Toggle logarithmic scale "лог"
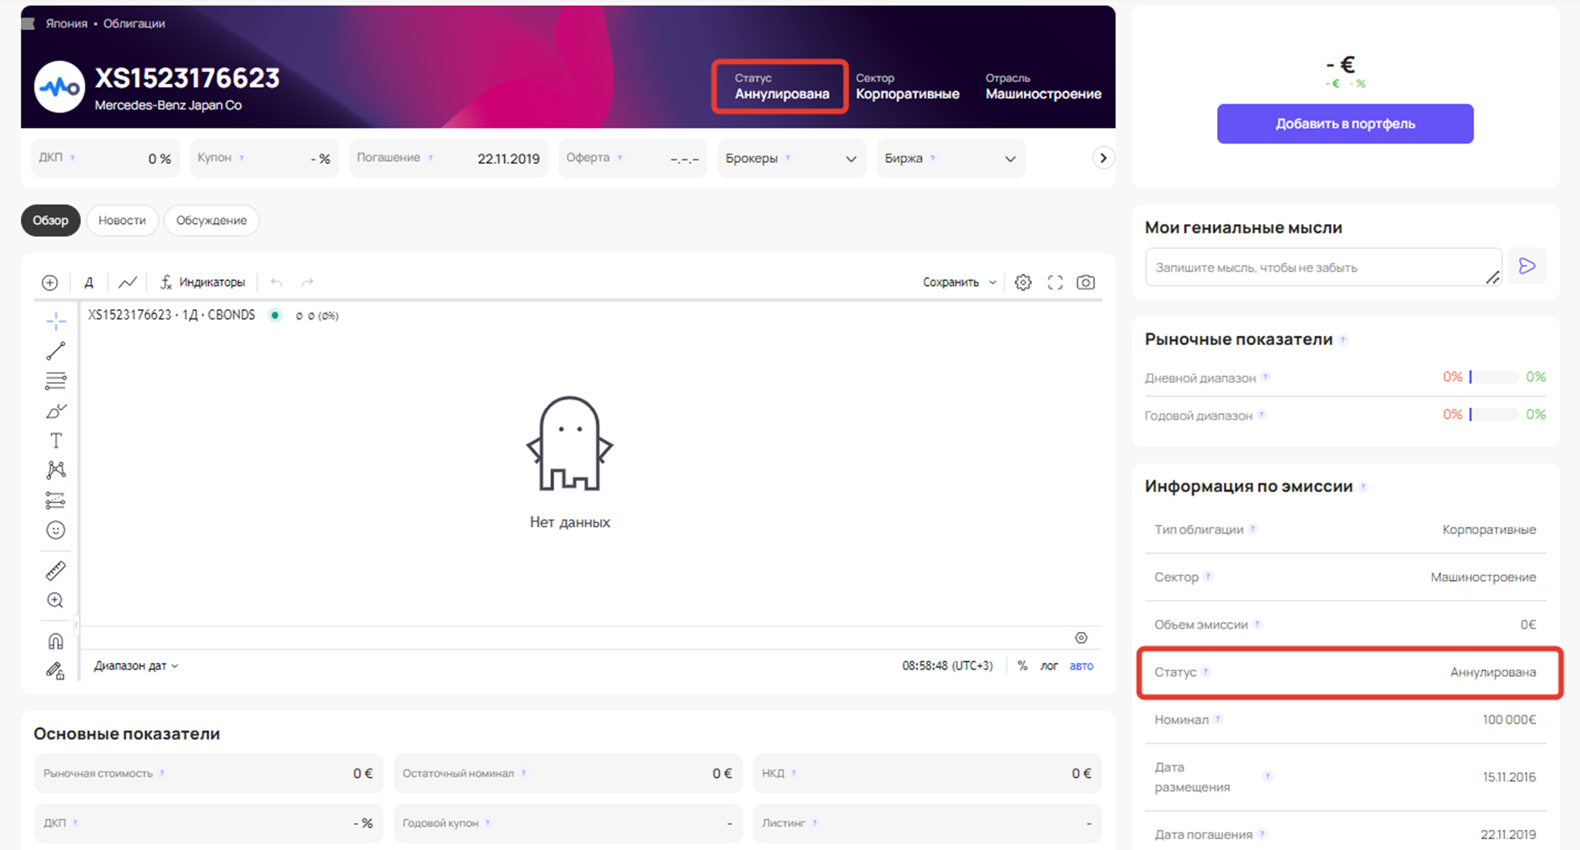 pyautogui.click(x=1048, y=666)
